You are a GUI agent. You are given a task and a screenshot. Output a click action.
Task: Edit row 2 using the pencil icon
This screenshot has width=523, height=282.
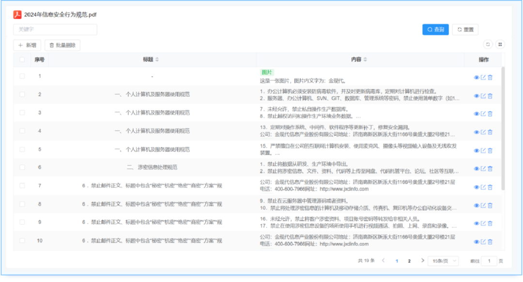[x=483, y=96]
